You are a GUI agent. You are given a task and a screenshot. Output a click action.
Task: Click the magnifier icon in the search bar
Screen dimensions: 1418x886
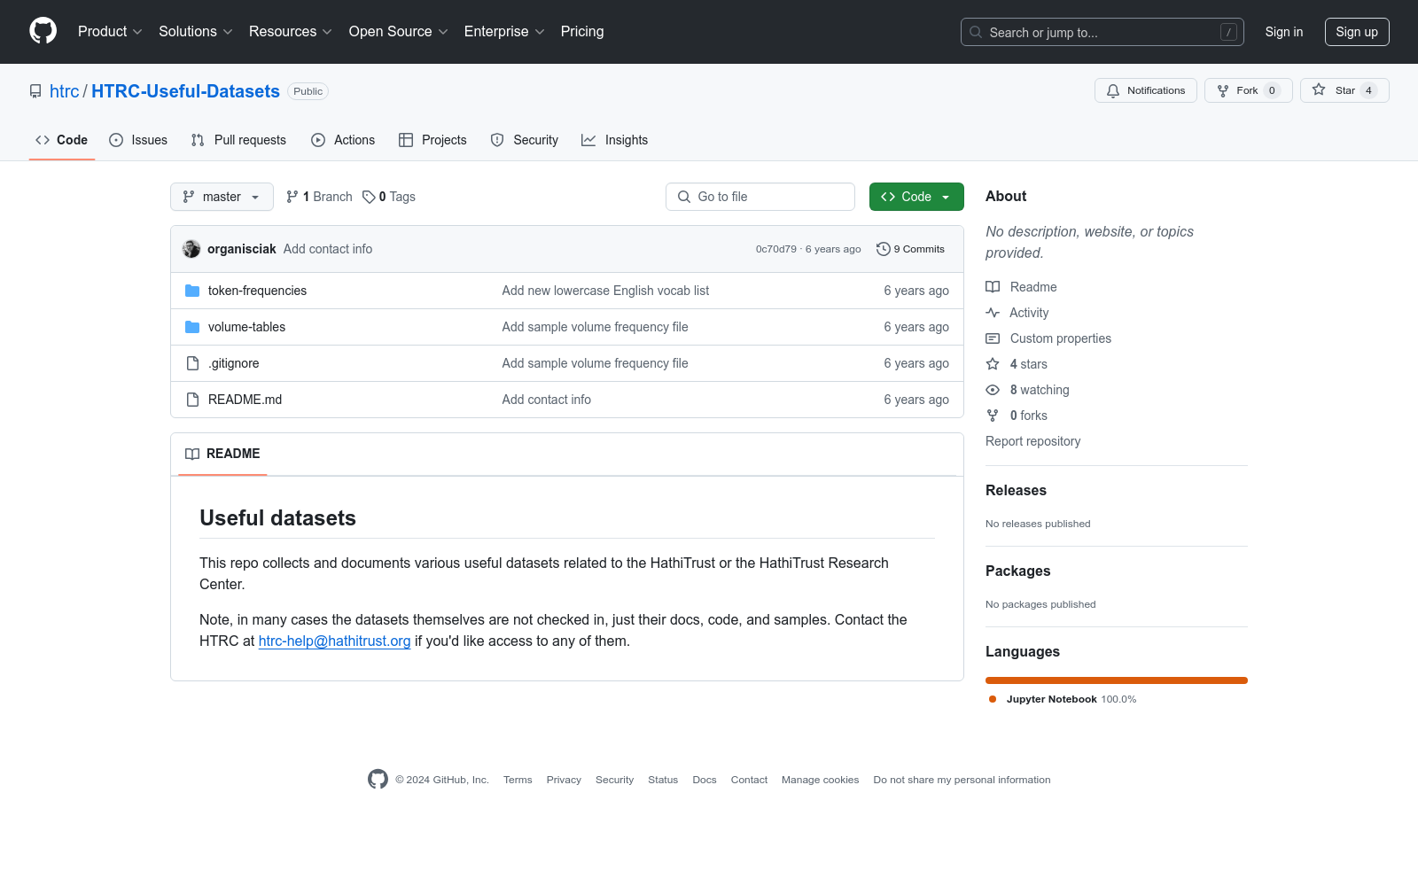pyautogui.click(x=976, y=32)
